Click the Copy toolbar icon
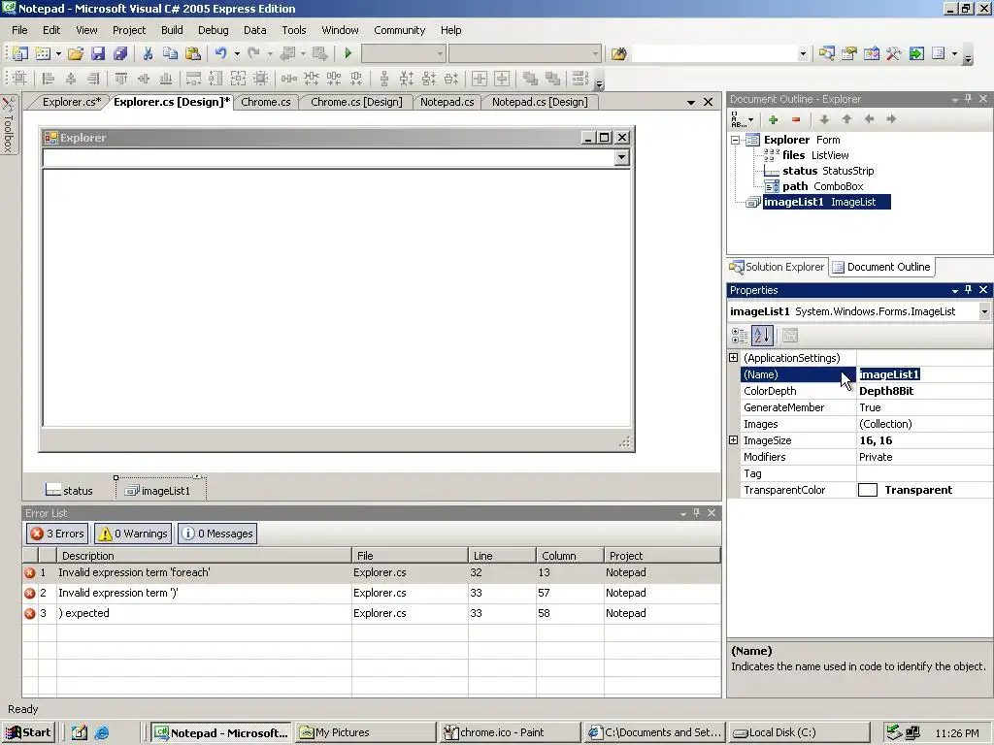 [x=170, y=54]
